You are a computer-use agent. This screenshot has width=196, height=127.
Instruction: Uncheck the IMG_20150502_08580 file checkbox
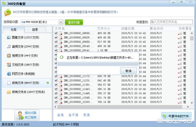point(56,33)
